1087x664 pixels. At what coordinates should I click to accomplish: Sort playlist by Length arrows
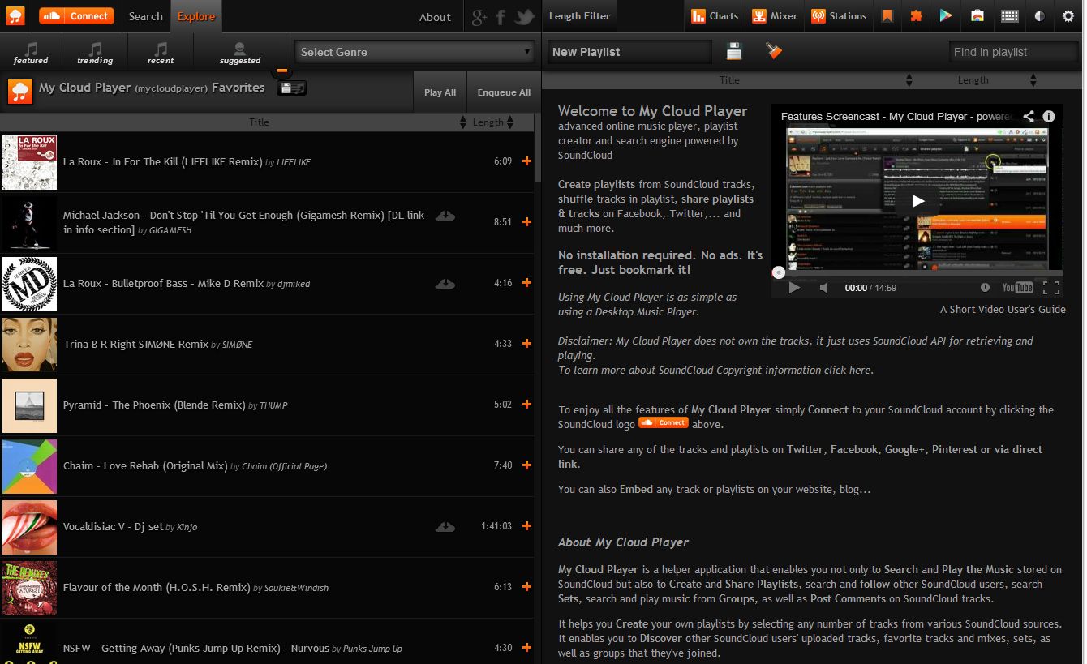pyautogui.click(x=1033, y=80)
